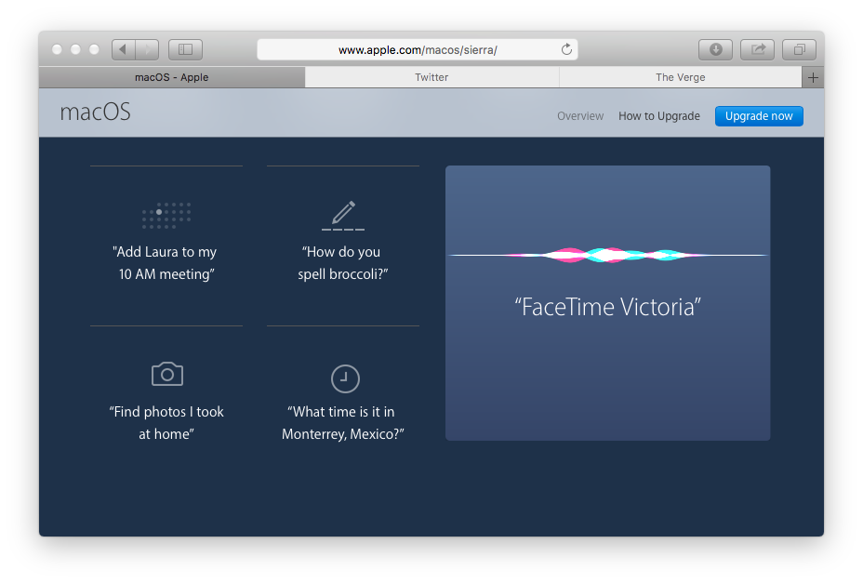Click the calendar dots icon above "Add Laura"
863x583 pixels.
[166, 215]
